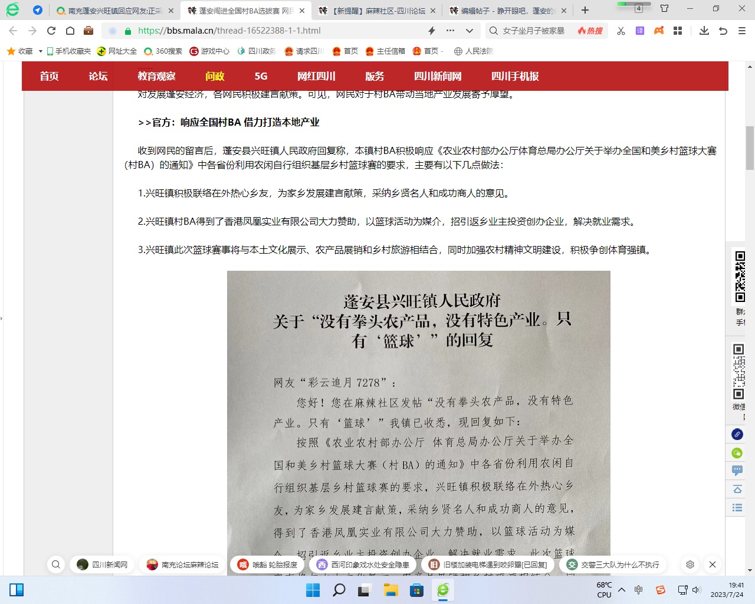Show hidden system tray icons chevron
755x604 pixels.
point(622,589)
